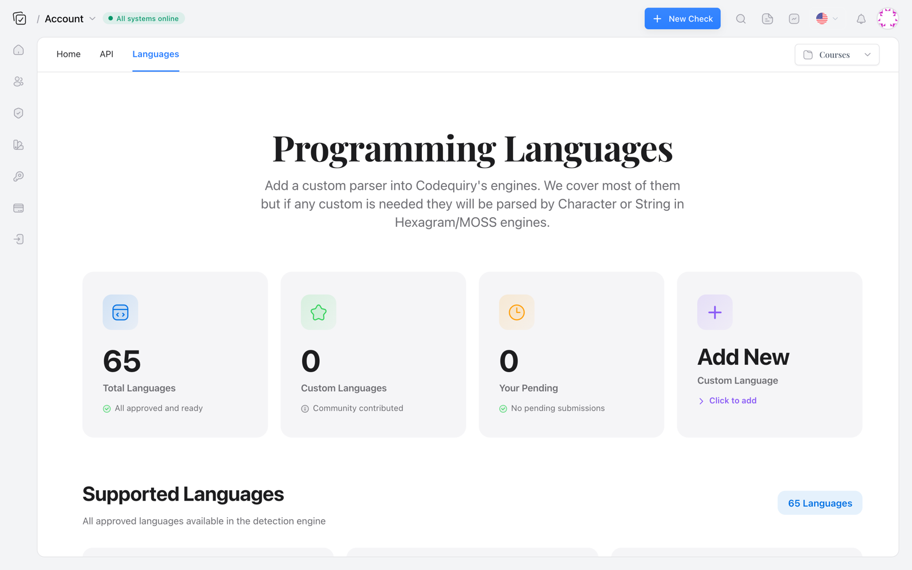The height and width of the screenshot is (570, 912).
Task: Click the Click to add link
Action: 727,401
